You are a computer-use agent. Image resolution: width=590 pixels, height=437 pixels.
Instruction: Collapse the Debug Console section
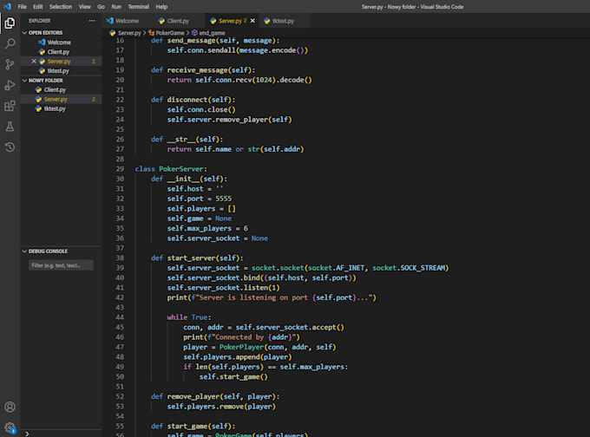point(24,251)
